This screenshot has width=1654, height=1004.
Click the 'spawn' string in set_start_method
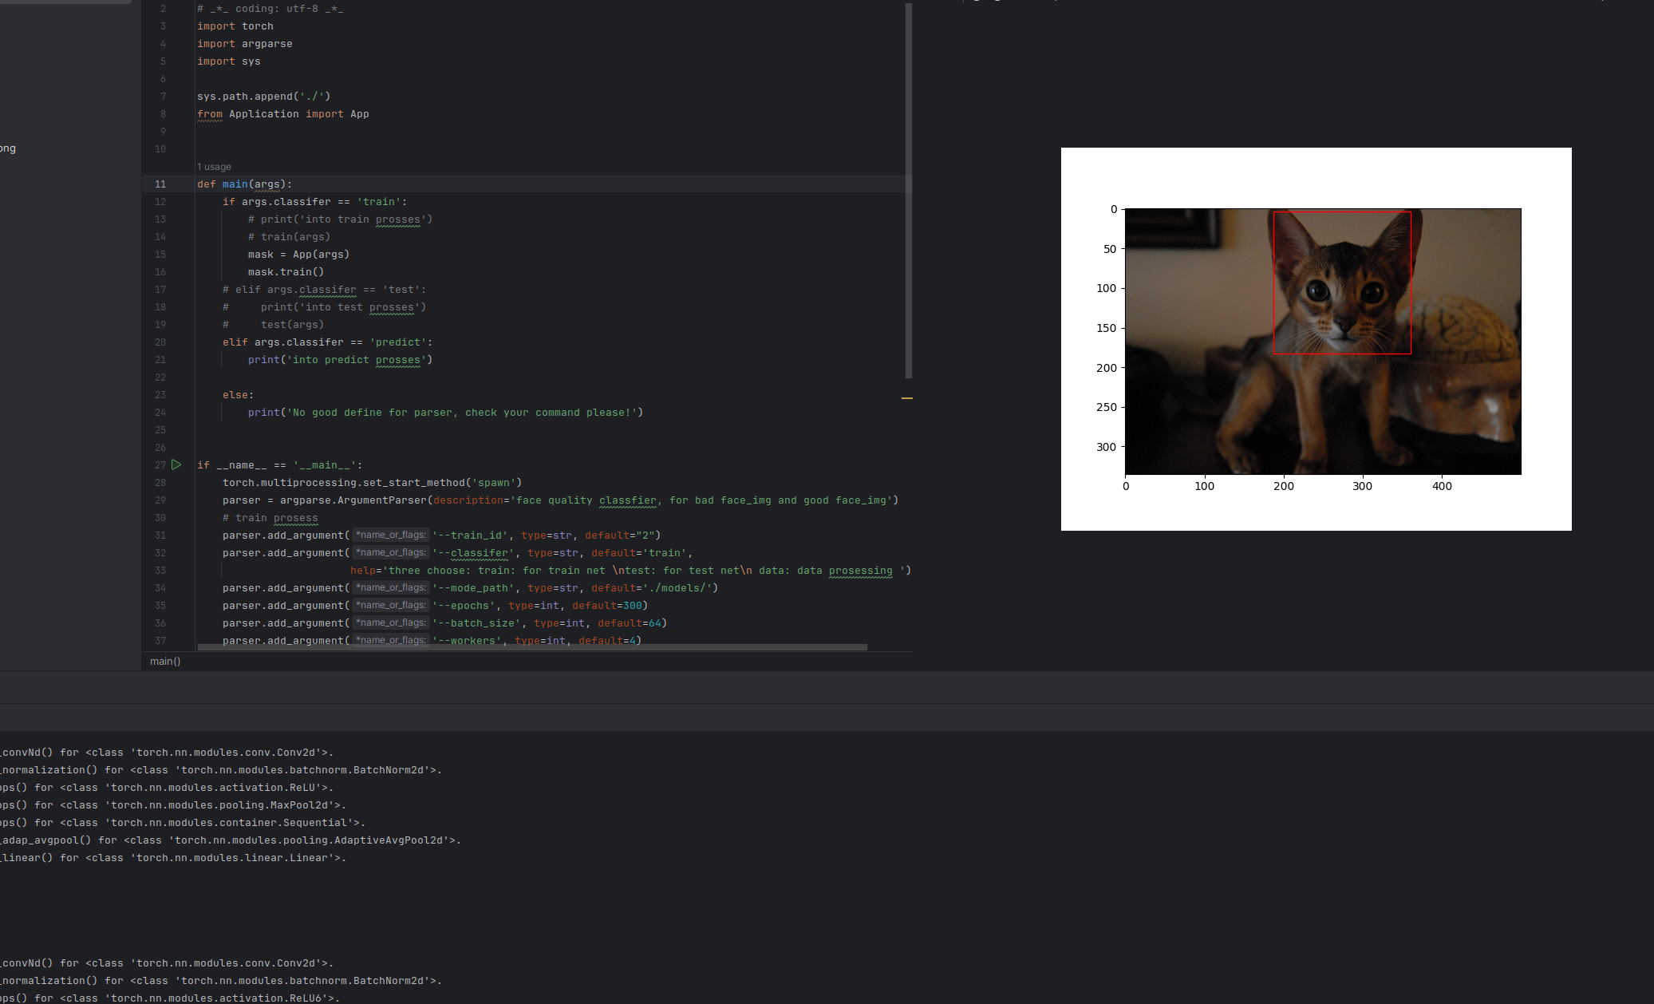[494, 483]
